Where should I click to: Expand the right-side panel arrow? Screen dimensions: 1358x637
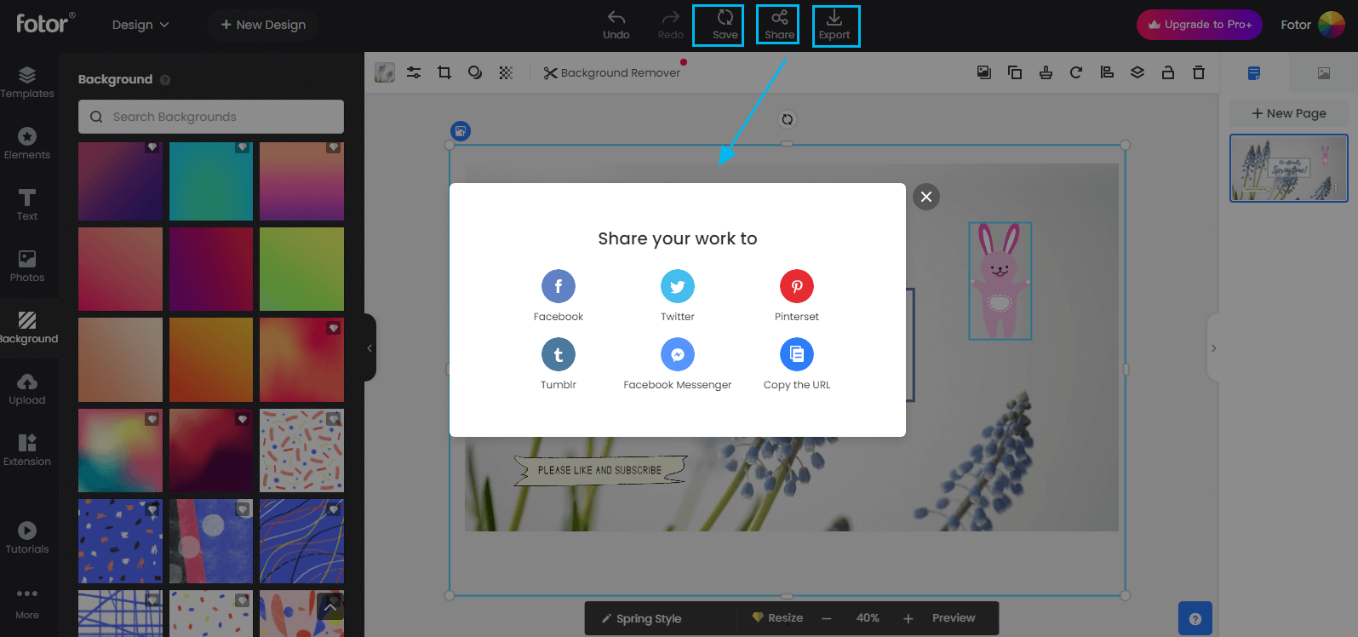coord(1213,347)
